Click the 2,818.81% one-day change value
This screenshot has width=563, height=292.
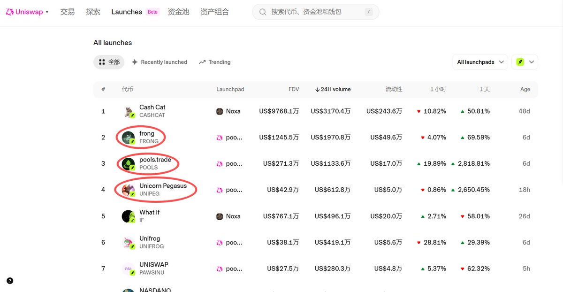pos(474,164)
